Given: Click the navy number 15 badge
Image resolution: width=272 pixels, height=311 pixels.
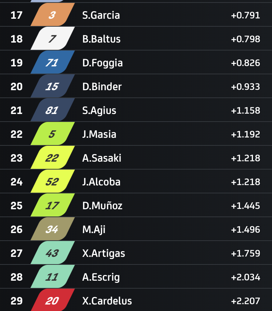Looking at the screenshot, I should [52, 87].
